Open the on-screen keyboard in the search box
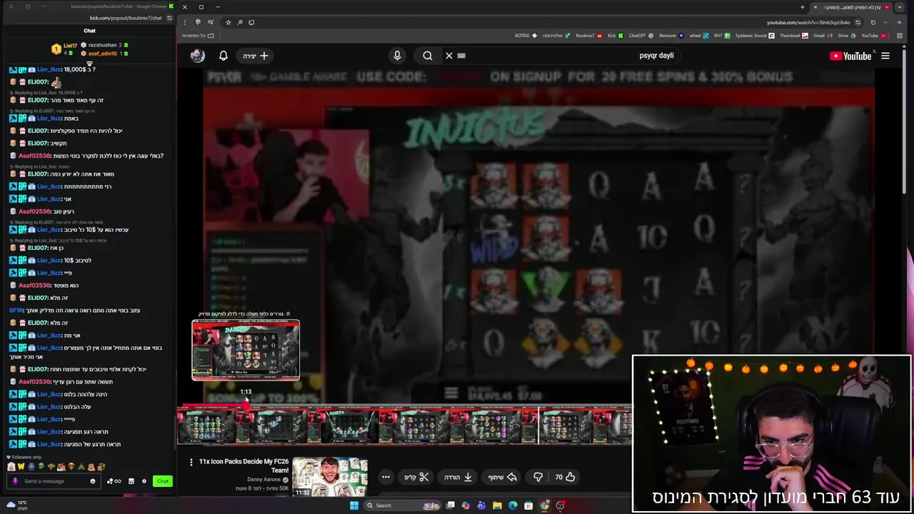Image resolution: width=914 pixels, height=514 pixels. [x=461, y=56]
